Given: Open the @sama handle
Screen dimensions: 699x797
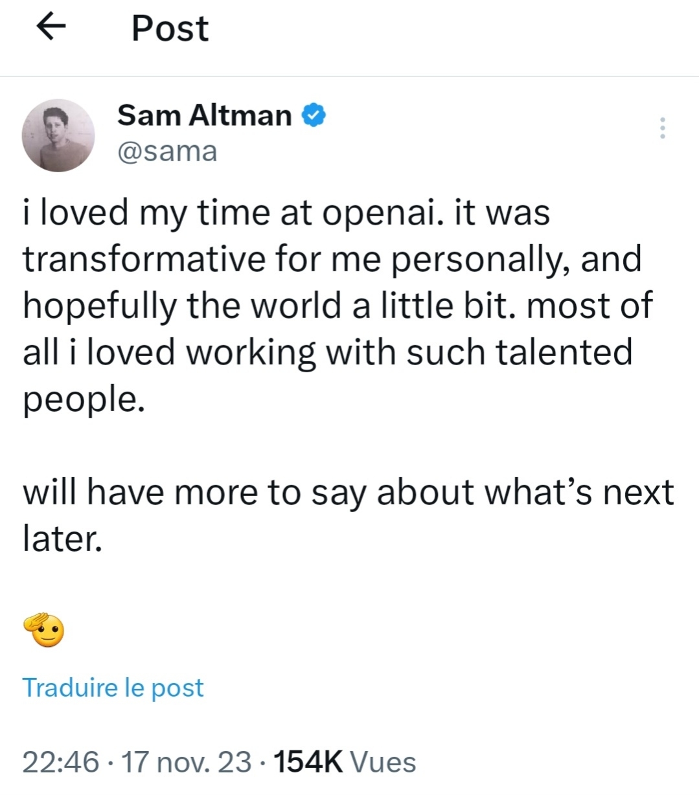Looking at the screenshot, I should (x=167, y=151).
